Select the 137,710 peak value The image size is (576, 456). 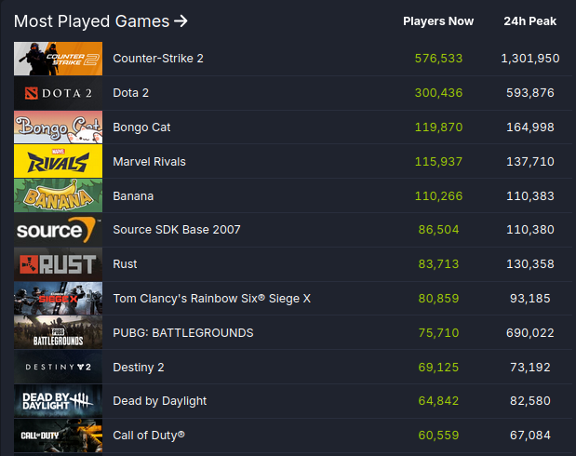[530, 162]
